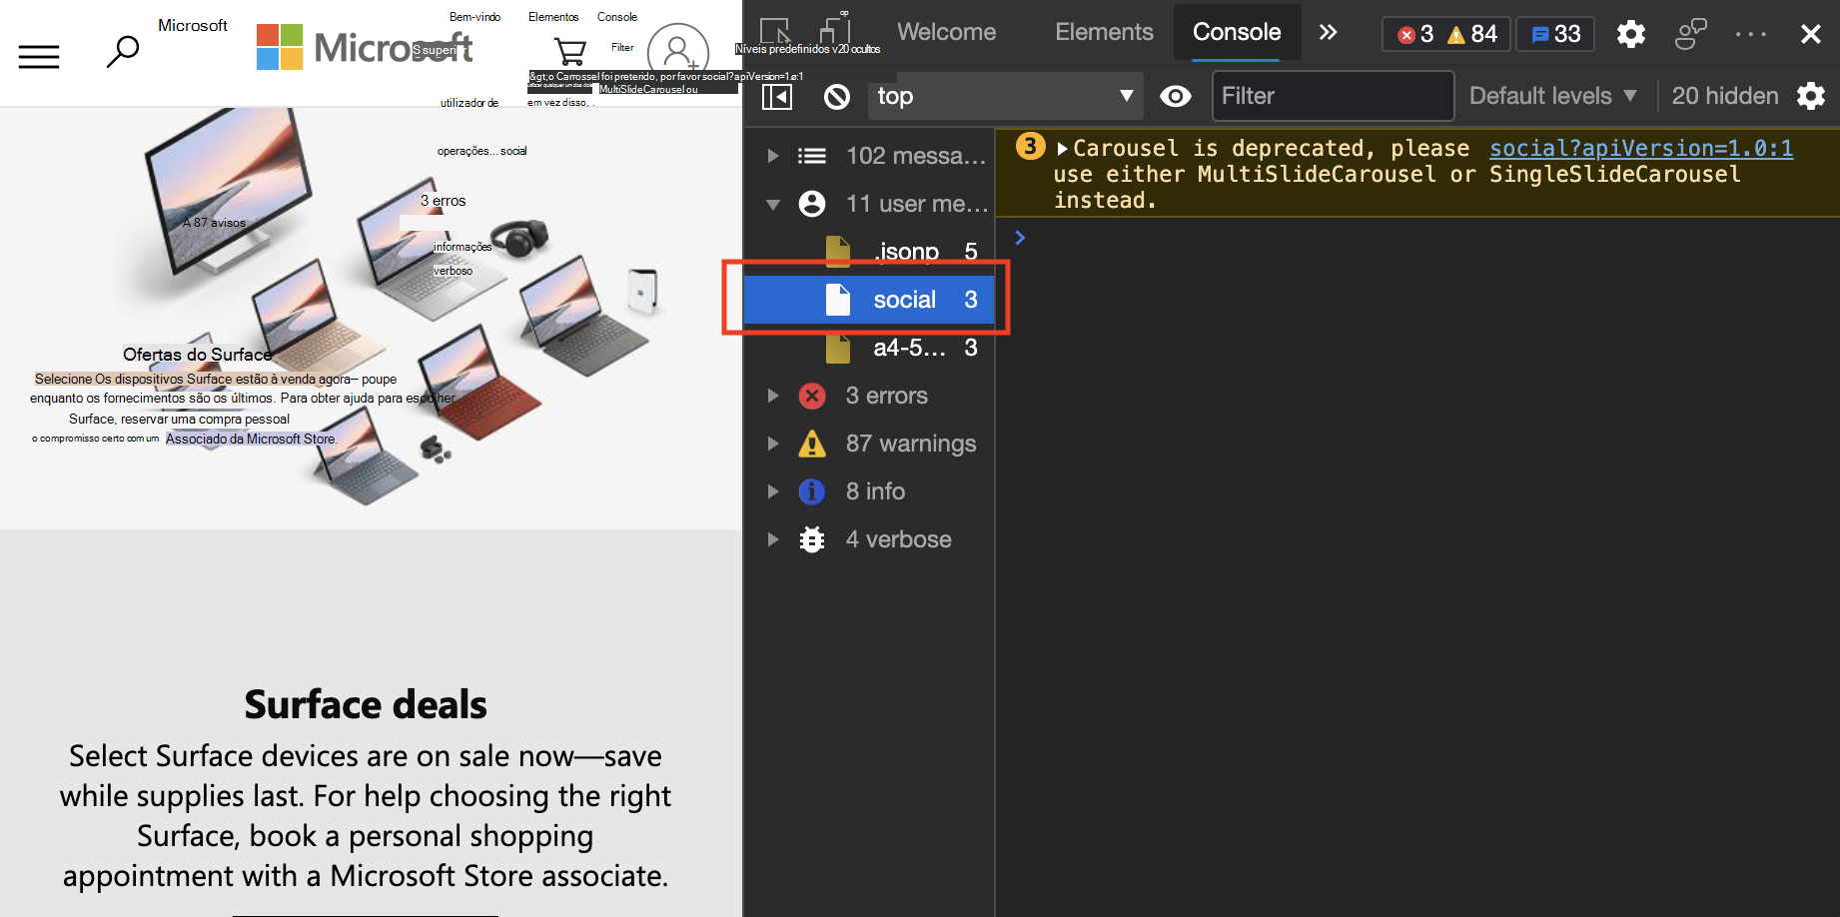The image size is (1840, 917).
Task: Click the Surface deals heading
Action: [x=366, y=704]
